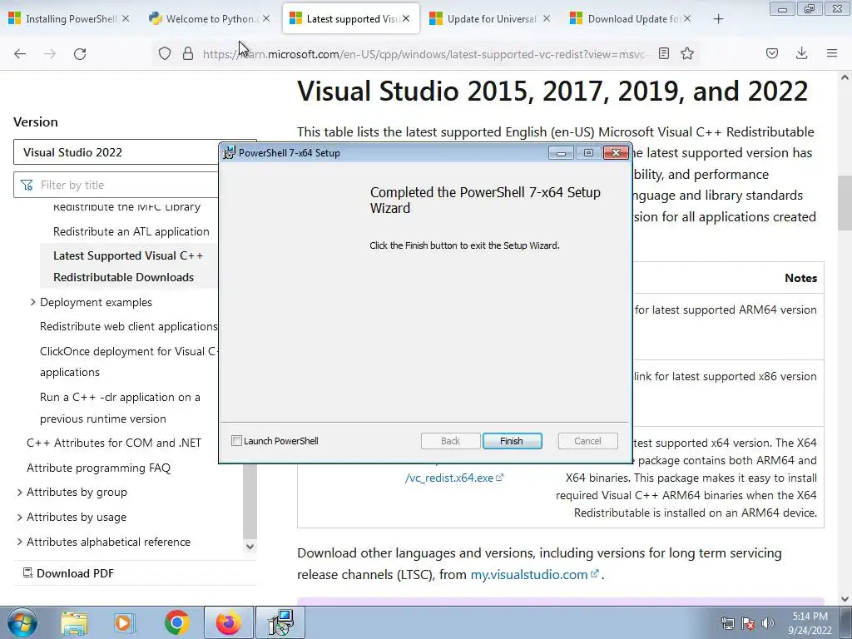852x639 pixels.
Task: Open Redistribute an ATL application topic
Action: tap(131, 231)
